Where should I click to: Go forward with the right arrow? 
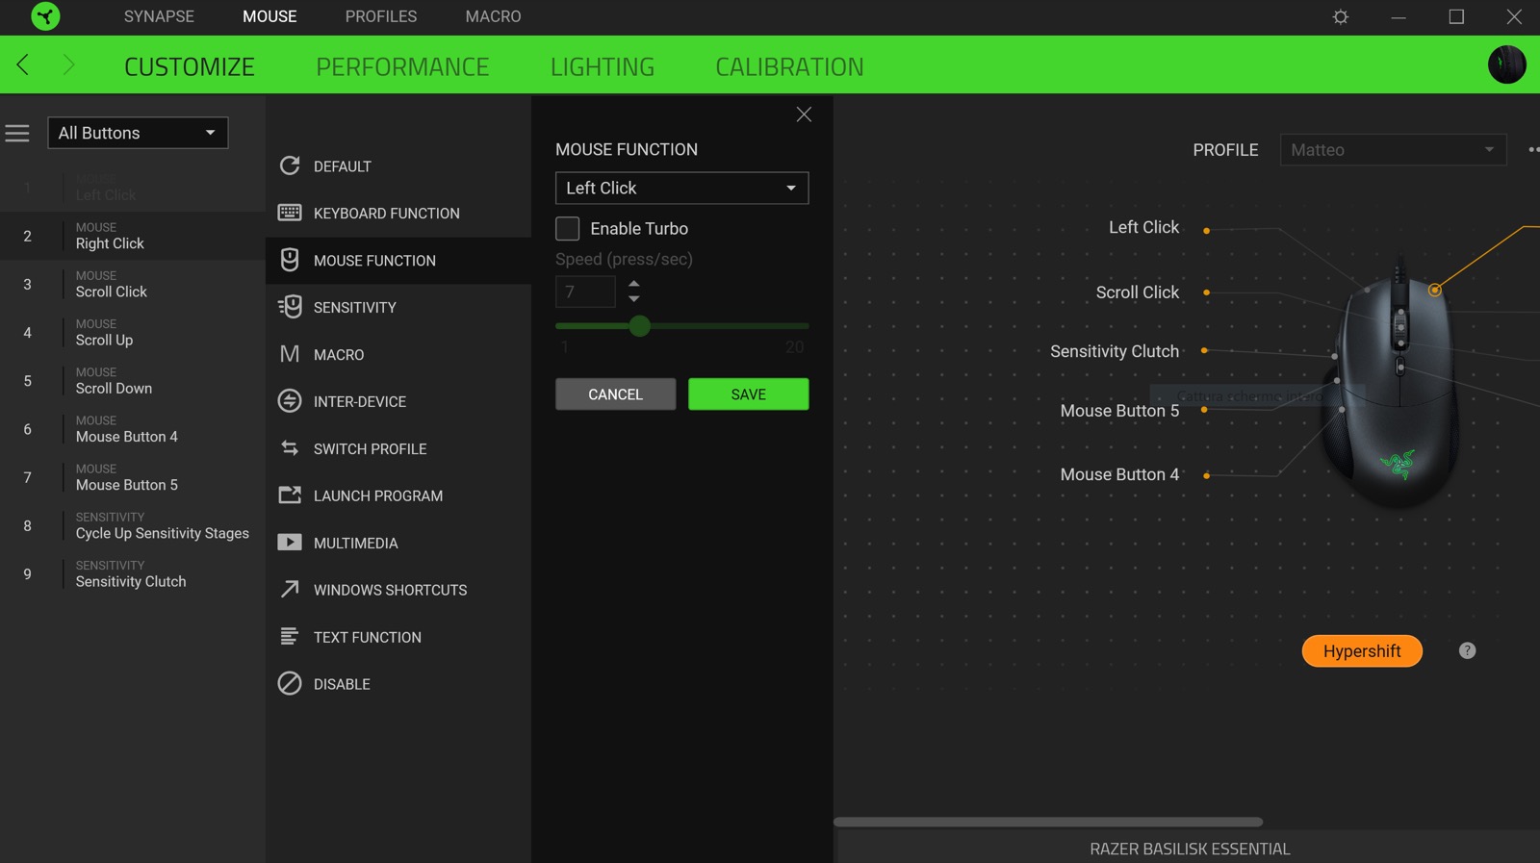[68, 65]
